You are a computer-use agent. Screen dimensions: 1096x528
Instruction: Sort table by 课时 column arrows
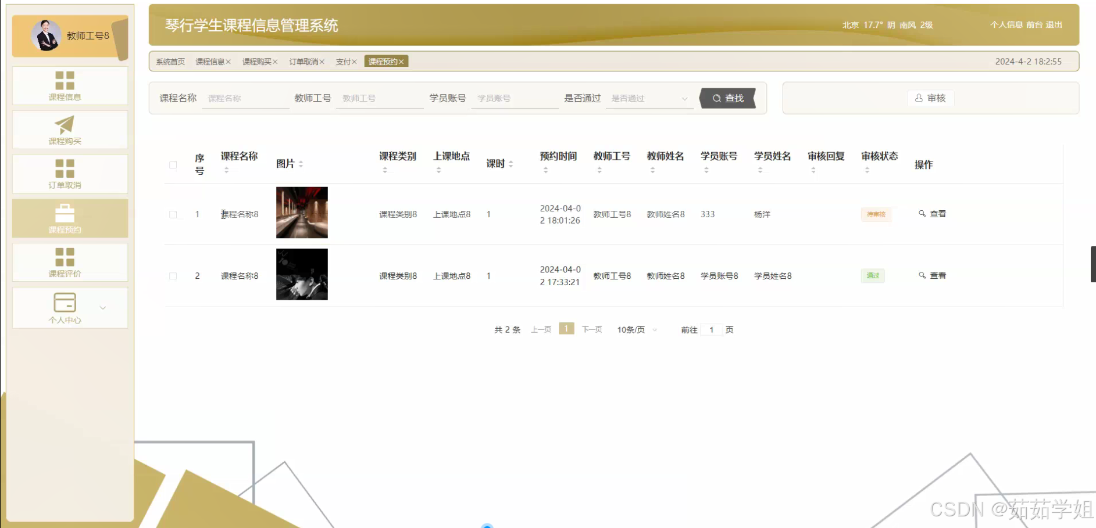pos(510,164)
